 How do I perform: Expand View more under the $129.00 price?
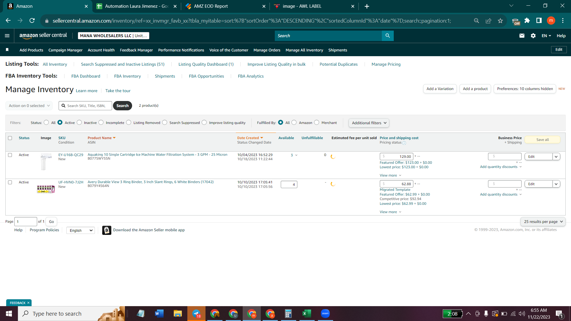[390, 175]
